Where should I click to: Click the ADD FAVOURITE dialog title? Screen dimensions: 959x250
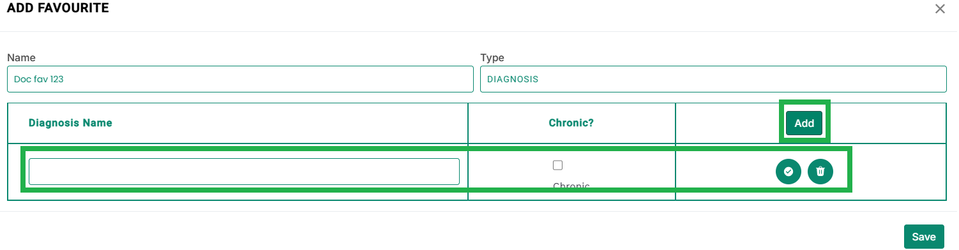[x=57, y=8]
